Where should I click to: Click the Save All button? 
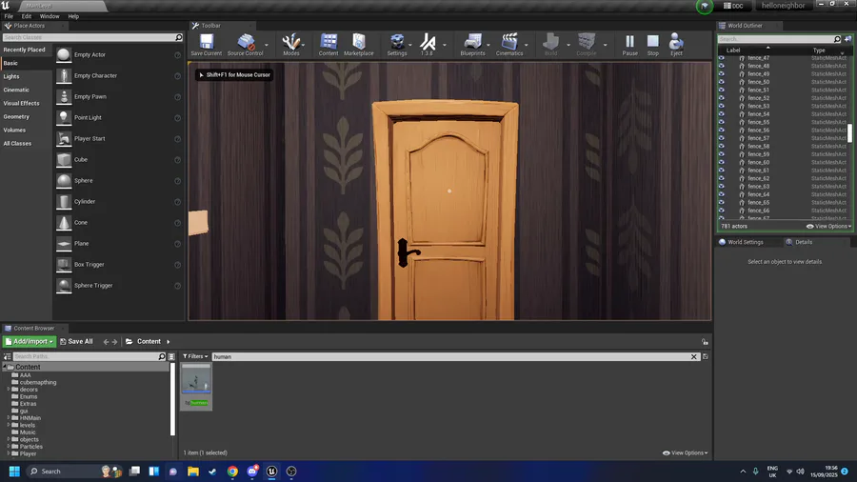point(76,342)
